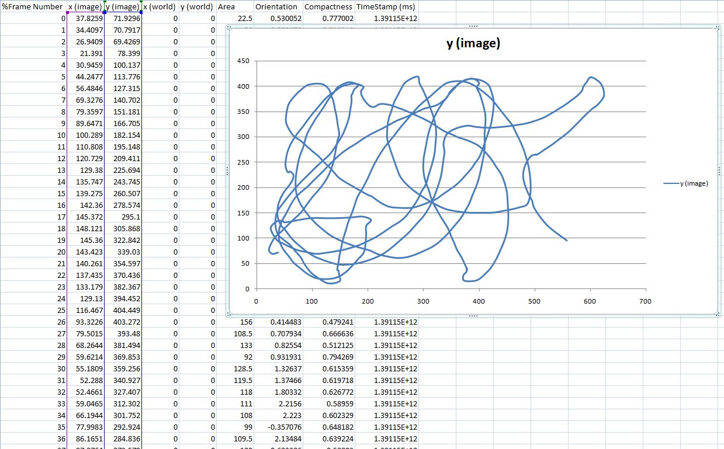Image resolution: width=724 pixels, height=449 pixels.
Task: Click the chart's right-edge resize handle
Action: tap(719, 170)
